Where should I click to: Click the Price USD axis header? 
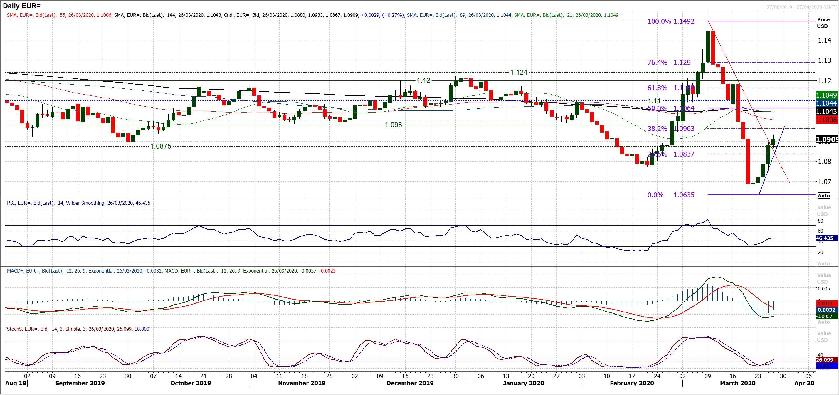pos(823,23)
